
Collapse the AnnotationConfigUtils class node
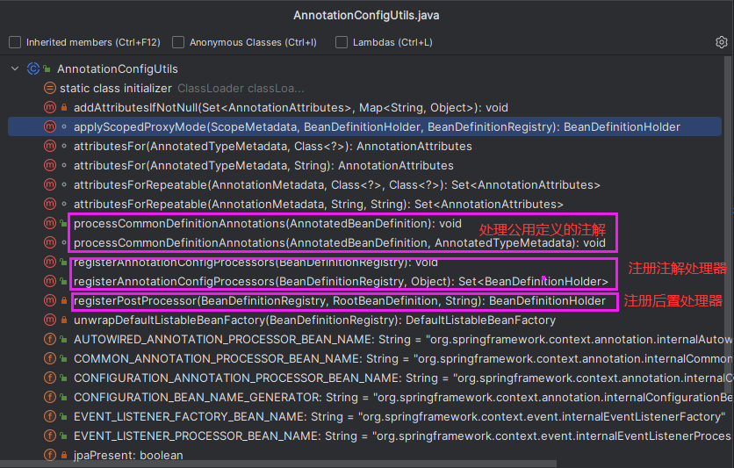(x=15, y=68)
